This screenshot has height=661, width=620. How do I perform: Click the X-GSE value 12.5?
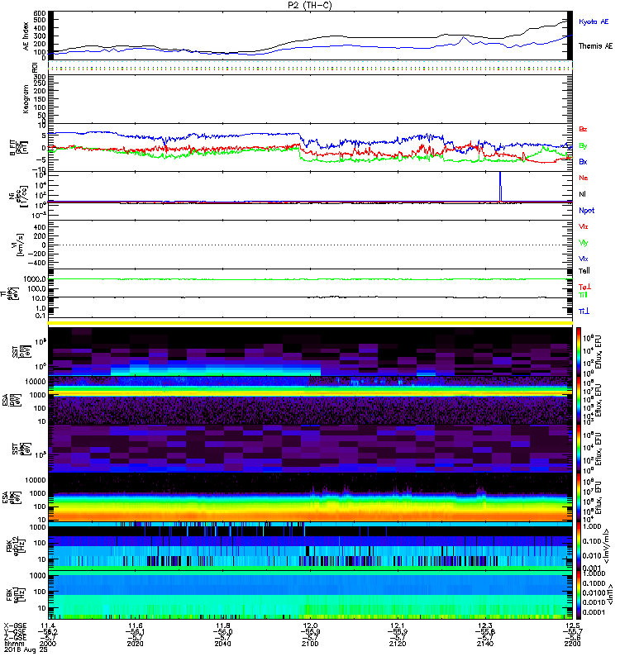pyautogui.click(x=572, y=625)
